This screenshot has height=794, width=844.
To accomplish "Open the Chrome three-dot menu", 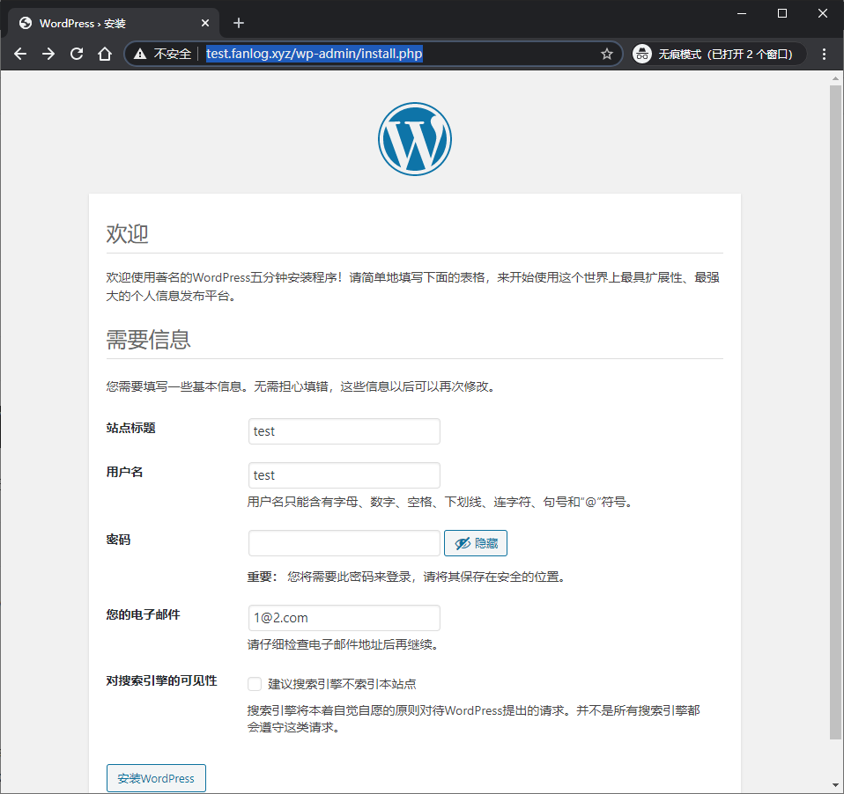I will pos(824,54).
